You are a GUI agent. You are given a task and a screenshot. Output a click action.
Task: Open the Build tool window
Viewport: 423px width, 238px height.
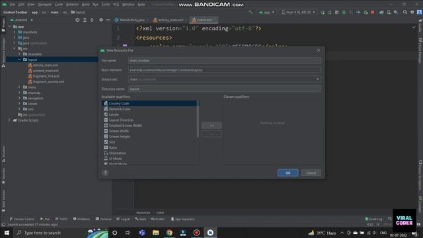point(141,219)
